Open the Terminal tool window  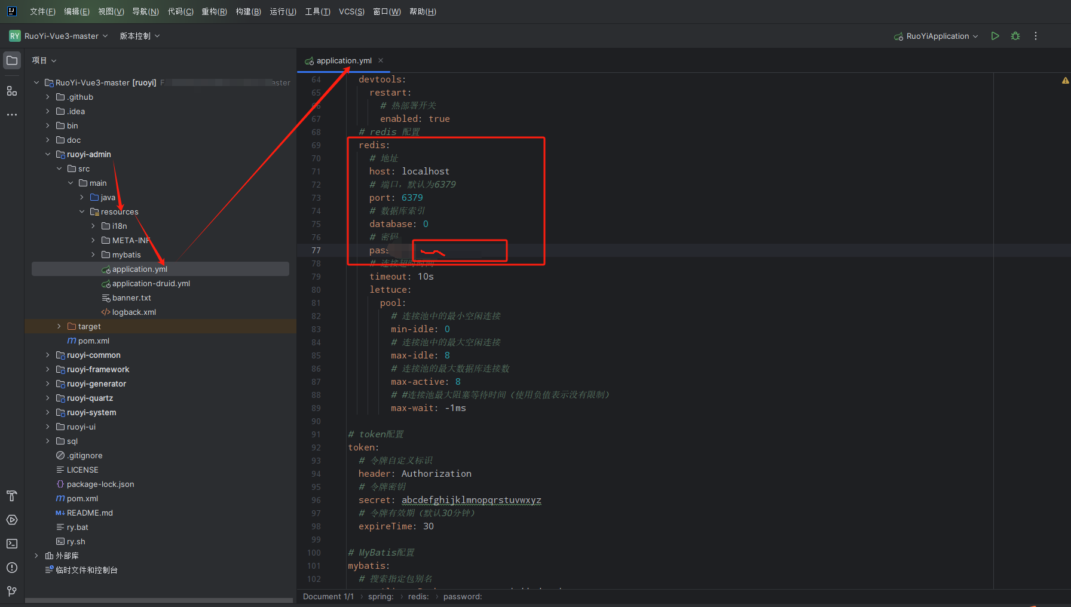(x=12, y=544)
